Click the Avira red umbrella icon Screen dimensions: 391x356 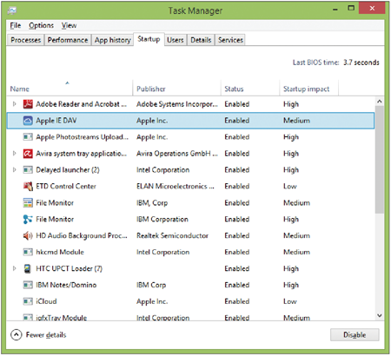[x=28, y=154]
